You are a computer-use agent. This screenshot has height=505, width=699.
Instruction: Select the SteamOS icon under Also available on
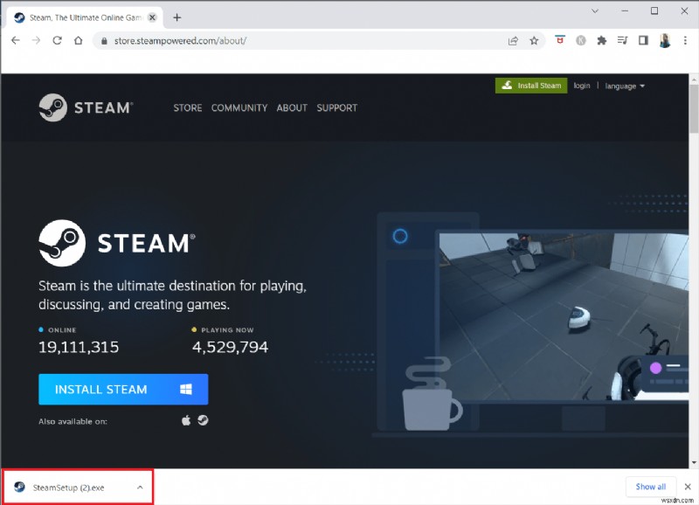pyautogui.click(x=203, y=419)
